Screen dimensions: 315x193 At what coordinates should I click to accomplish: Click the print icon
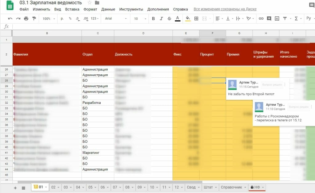pyautogui.click(x=26, y=19)
